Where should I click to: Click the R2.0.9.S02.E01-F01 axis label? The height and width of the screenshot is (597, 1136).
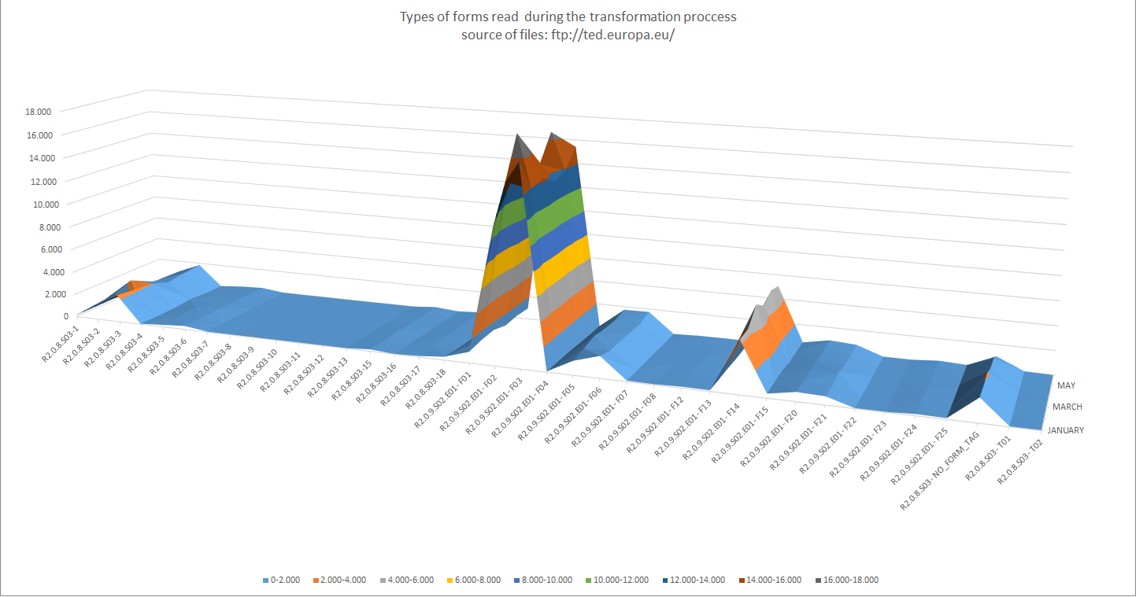(x=444, y=398)
